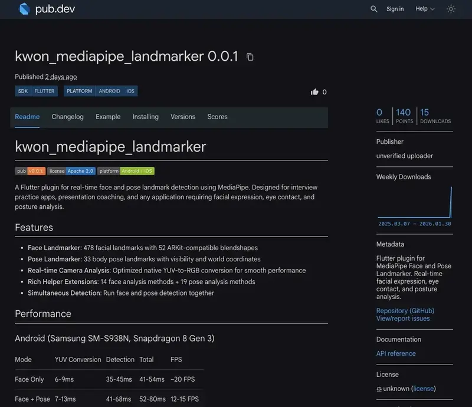Click the ANDROID platform tag
Viewport: 472px width, 407px height.
(109, 91)
